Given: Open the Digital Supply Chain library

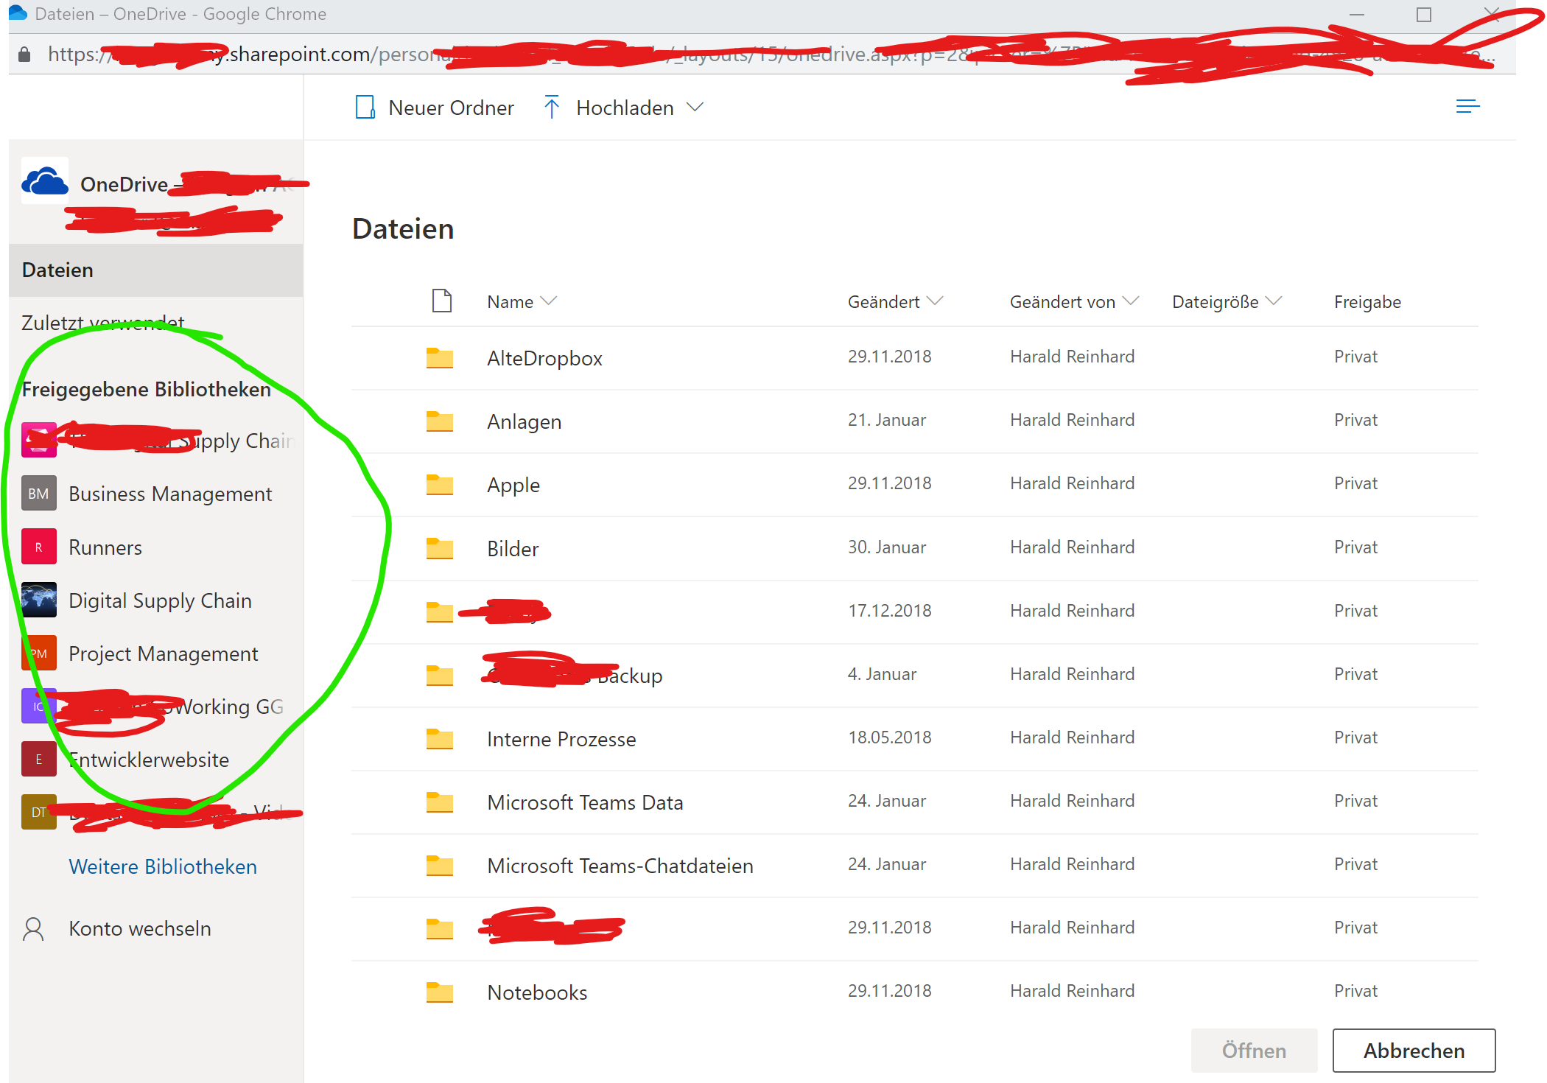Looking at the screenshot, I should [x=160, y=600].
